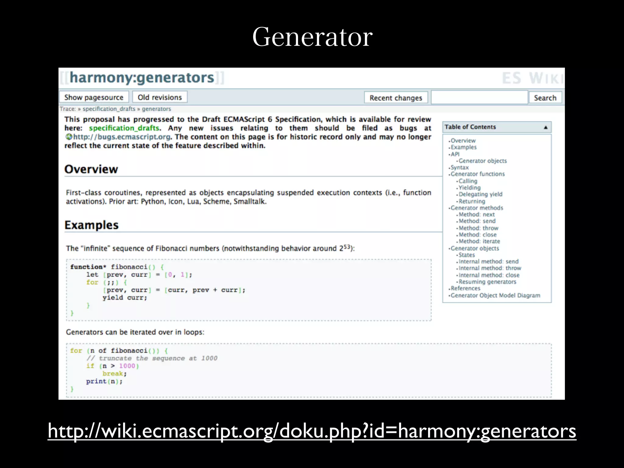624x468 pixels.
Task: Go to Method: throw entry
Action: click(478, 228)
